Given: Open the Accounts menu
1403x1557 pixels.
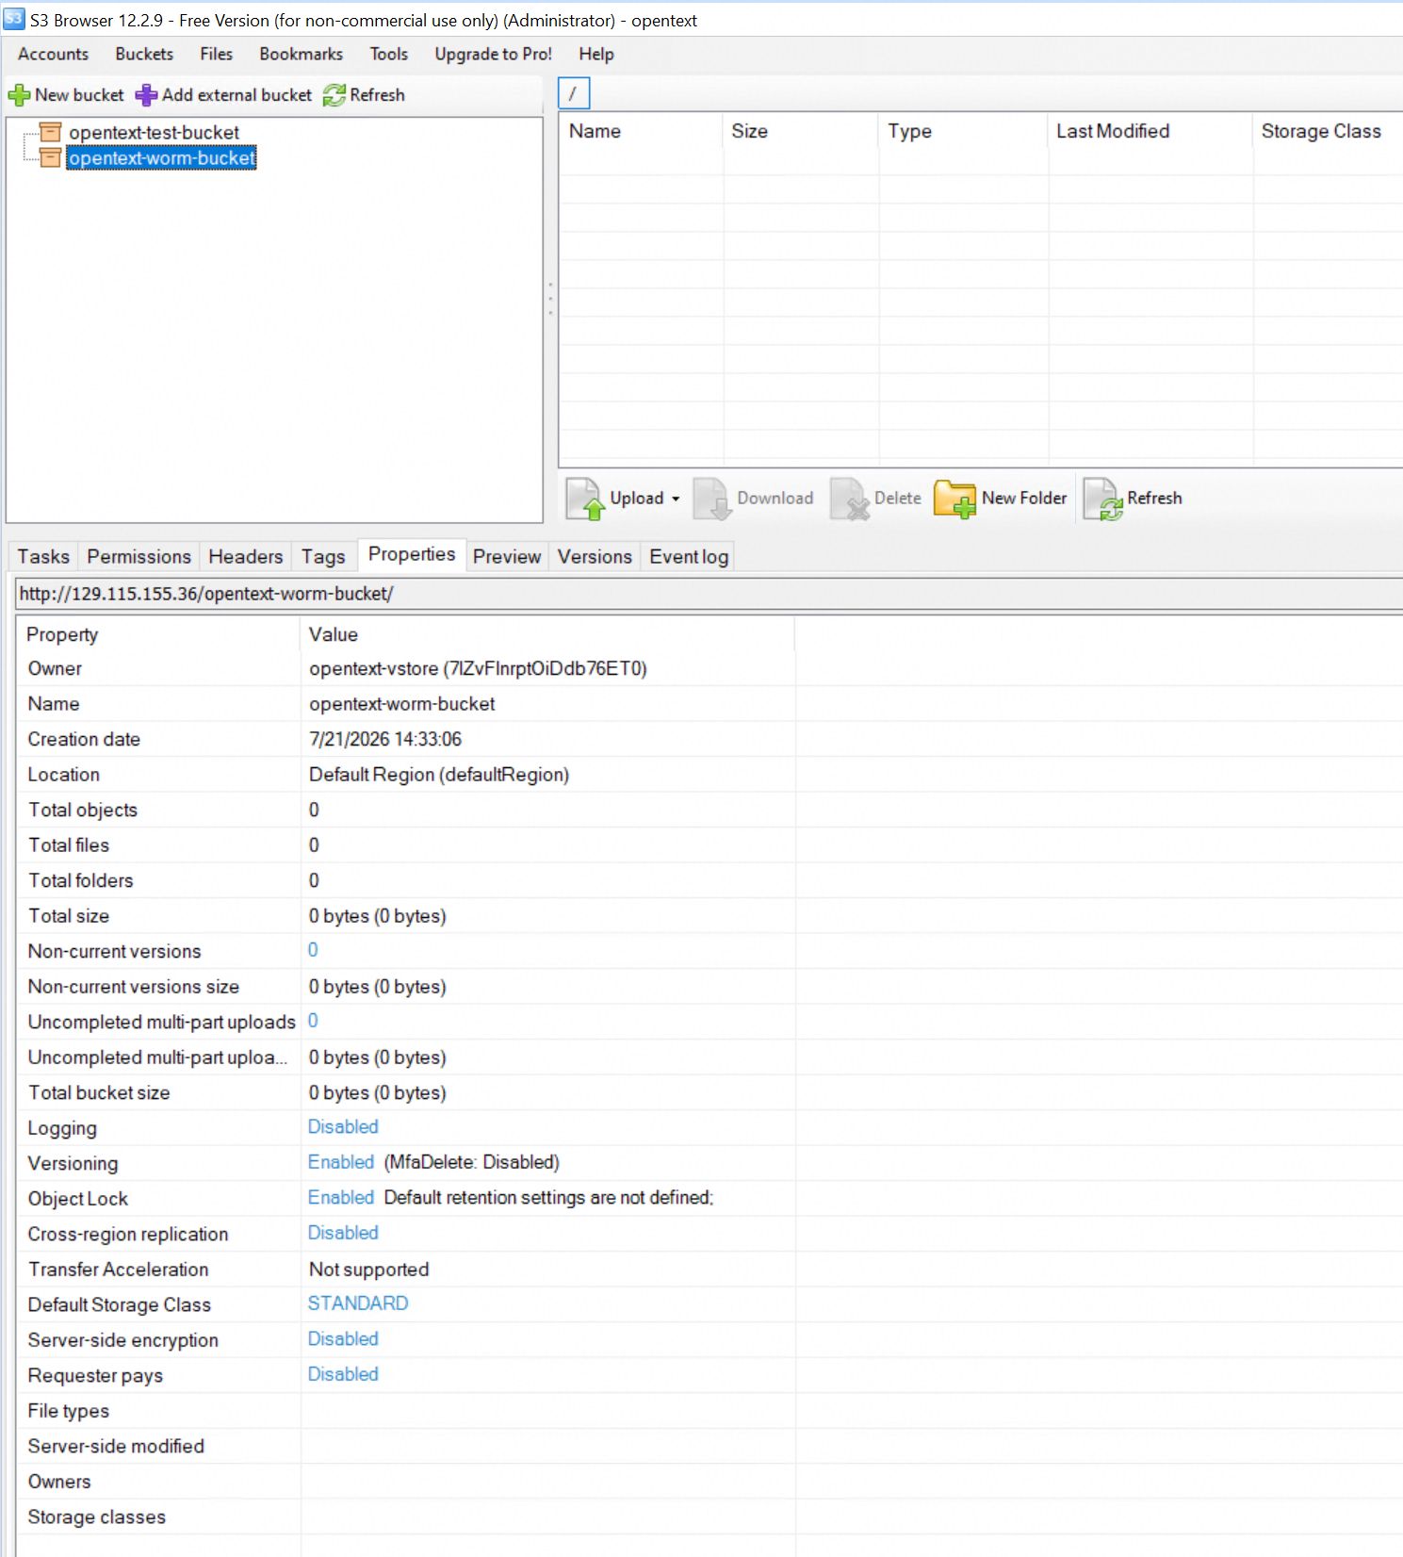Looking at the screenshot, I should [x=54, y=54].
